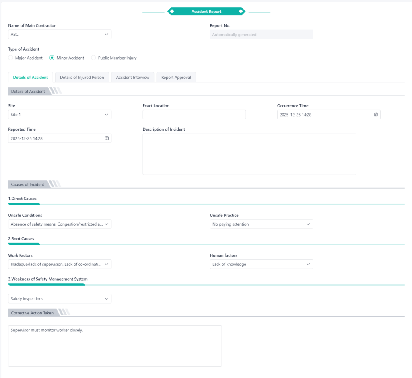
Task: Choose the Public Member Injury option
Action: coord(94,58)
